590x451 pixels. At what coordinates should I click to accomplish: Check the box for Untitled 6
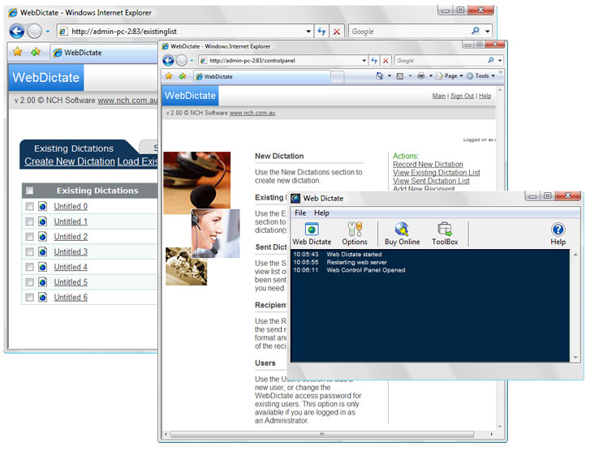click(29, 298)
